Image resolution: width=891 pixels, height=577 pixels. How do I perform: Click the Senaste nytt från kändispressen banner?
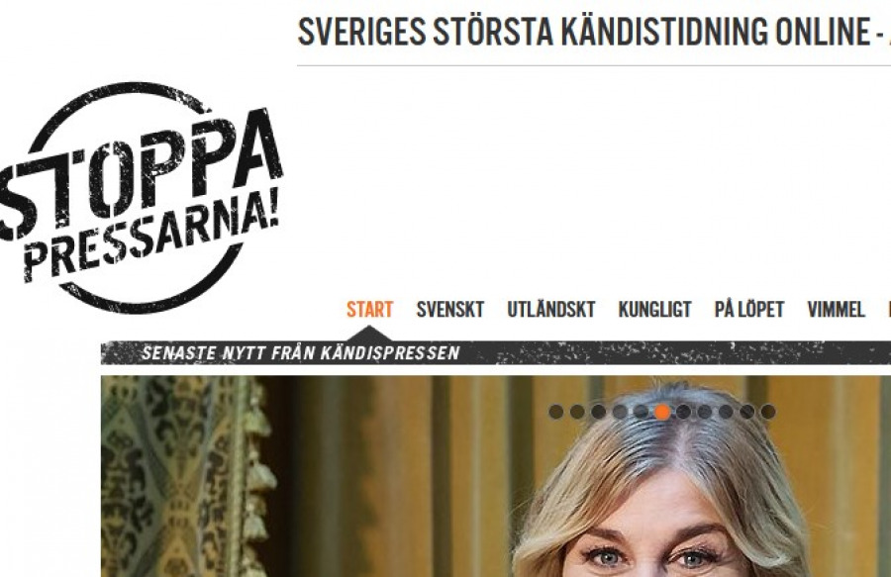[x=301, y=353]
